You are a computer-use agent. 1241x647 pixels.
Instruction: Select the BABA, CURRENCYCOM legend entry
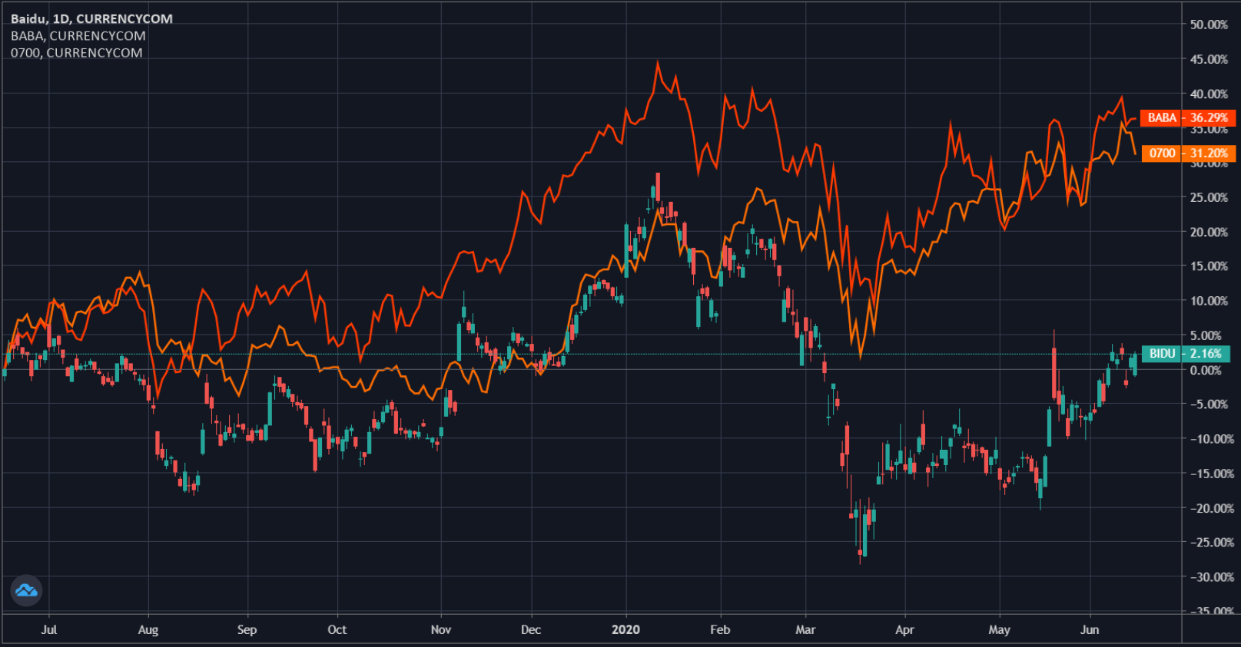pos(78,35)
